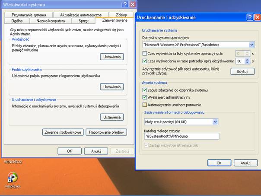This screenshot has height=196, width=261.
Task: Open the wmplayer desktop shortcut icon
Action: coord(13,178)
